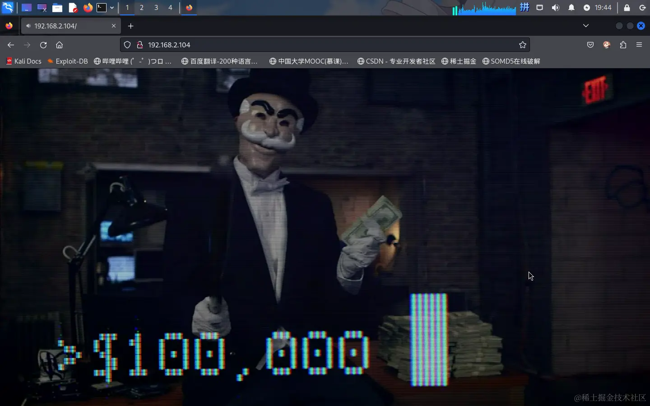Screen dimensions: 650x406
Task: Open the Firefox account avatar menu
Action: click(x=607, y=45)
